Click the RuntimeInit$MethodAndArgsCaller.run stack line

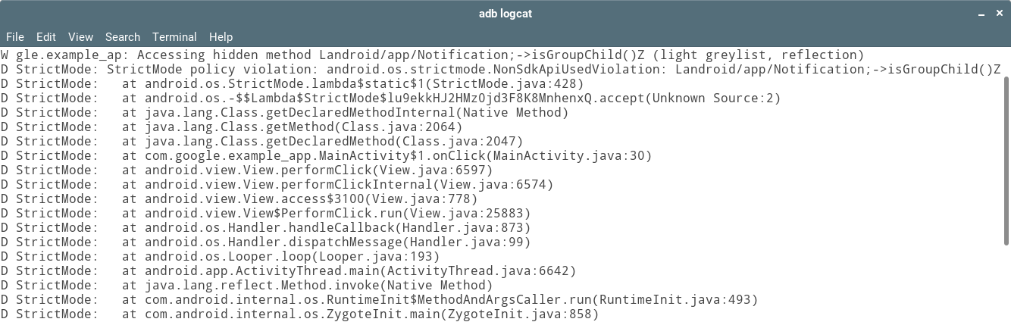point(380,300)
